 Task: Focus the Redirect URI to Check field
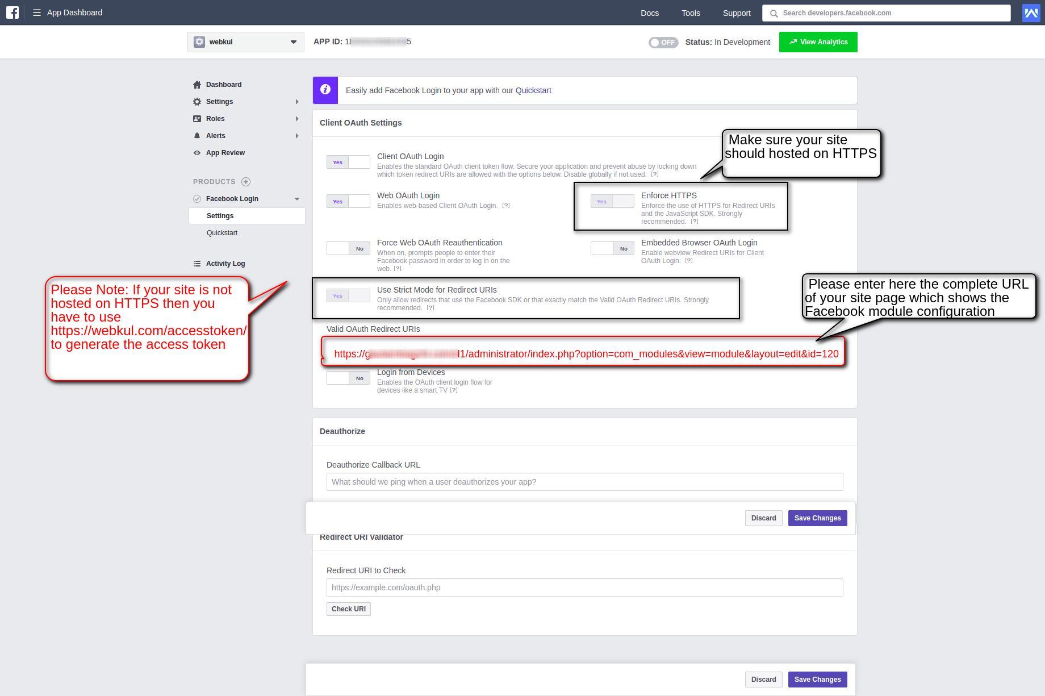584,587
